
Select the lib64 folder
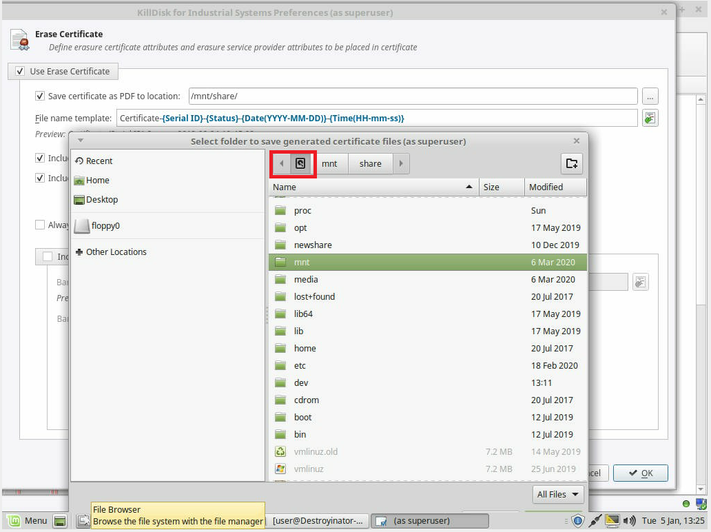[428, 314]
